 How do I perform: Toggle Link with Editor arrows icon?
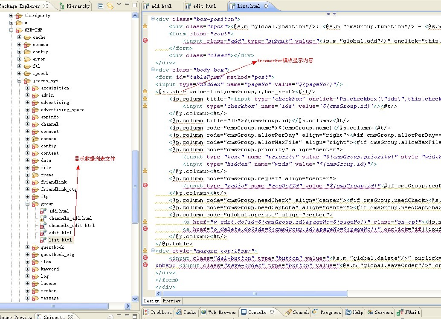click(110, 6)
